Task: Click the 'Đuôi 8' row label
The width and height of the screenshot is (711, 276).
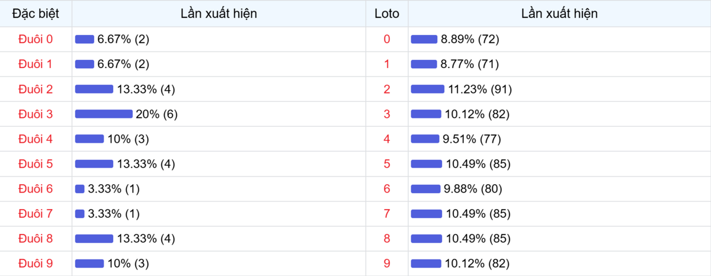Action: click(36, 239)
